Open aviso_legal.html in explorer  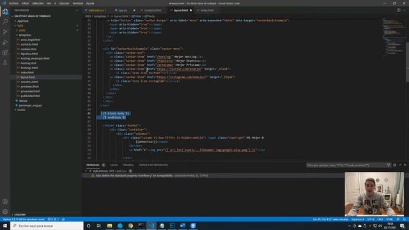[31, 40]
